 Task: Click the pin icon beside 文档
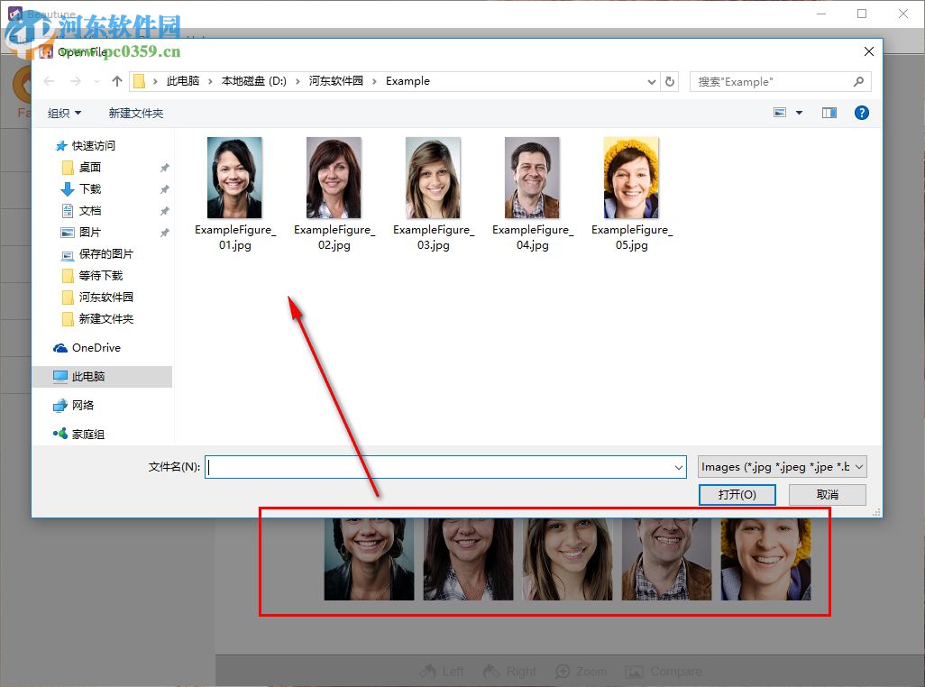coord(165,211)
